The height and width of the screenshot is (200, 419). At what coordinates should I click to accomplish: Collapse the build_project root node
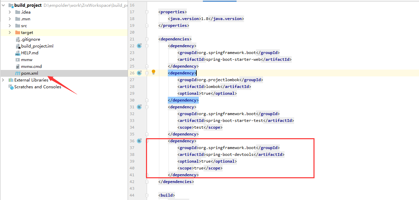(3, 5)
